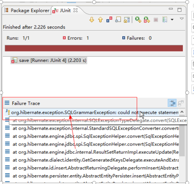
Task: Open the test run history icon
Action: click(x=165, y=20)
